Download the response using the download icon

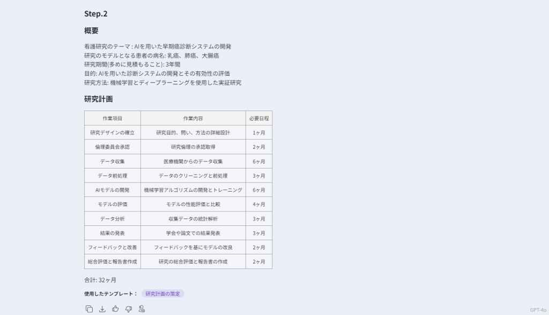click(102, 309)
